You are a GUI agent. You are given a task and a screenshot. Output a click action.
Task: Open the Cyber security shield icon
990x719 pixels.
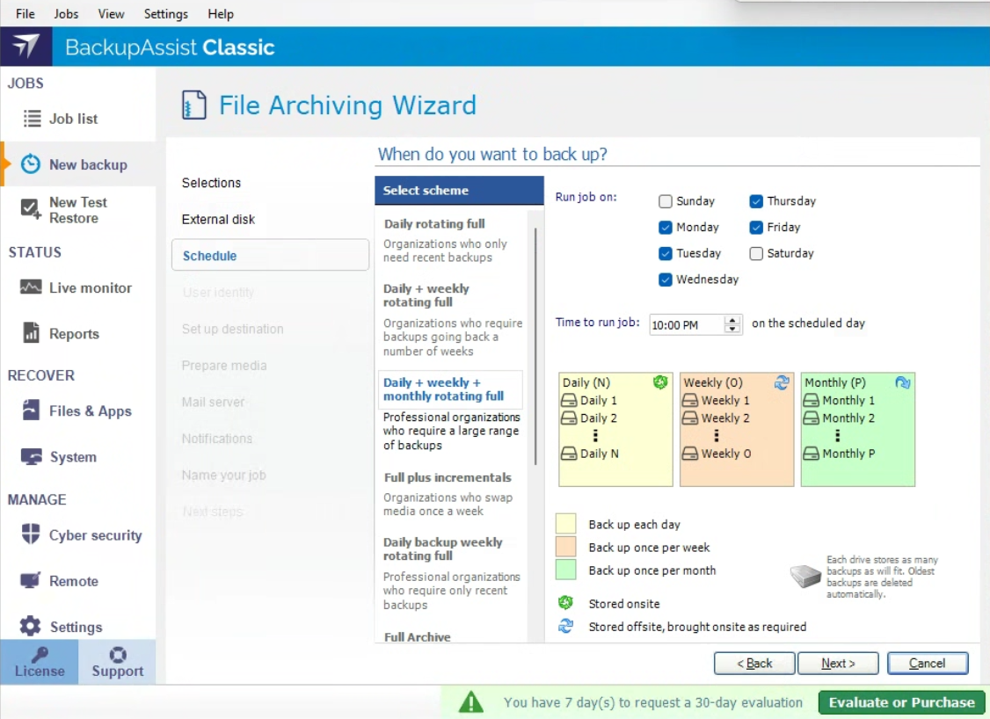[31, 534]
